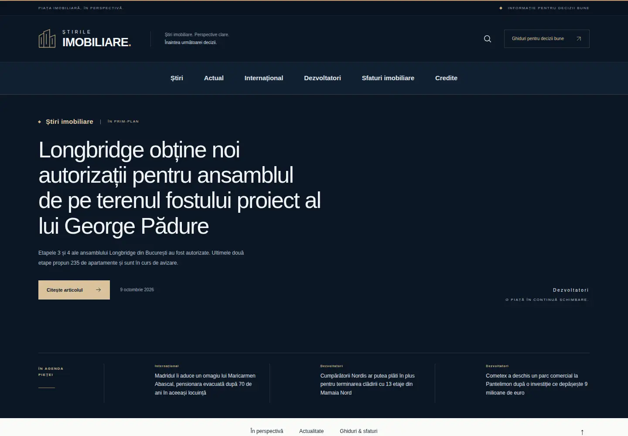
Task: Click the ÎN PRIM-PLAN label
Action: [123, 122]
